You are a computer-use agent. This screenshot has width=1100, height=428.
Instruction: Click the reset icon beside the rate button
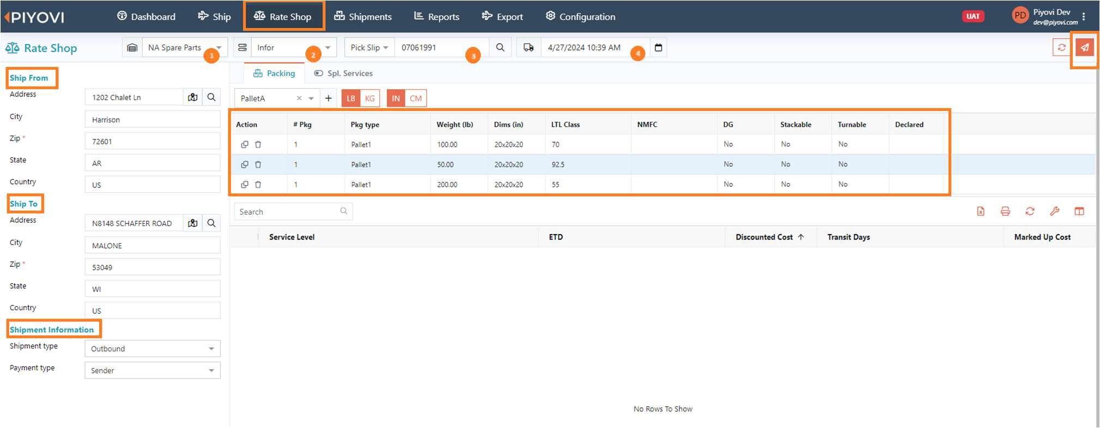tap(1061, 48)
